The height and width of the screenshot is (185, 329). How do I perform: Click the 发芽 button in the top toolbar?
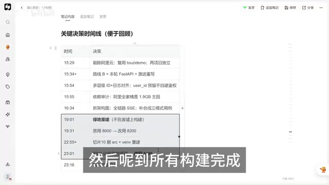(x=249, y=8)
